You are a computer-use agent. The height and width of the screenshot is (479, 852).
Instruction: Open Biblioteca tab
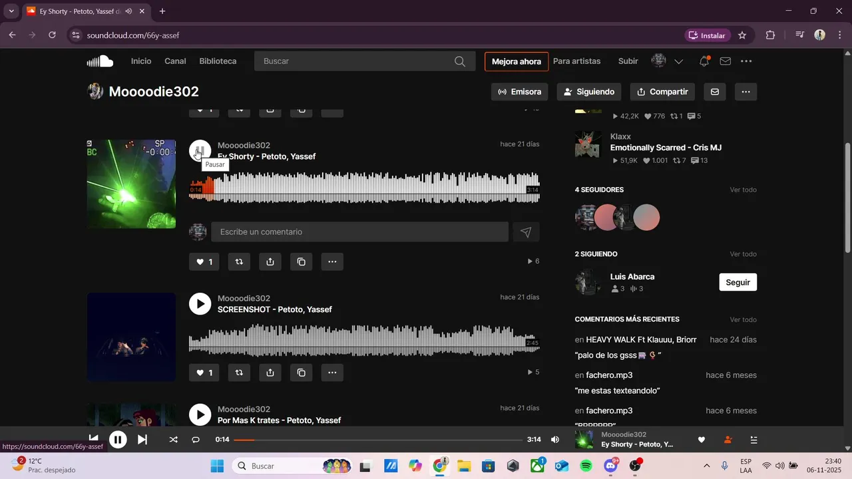218,61
